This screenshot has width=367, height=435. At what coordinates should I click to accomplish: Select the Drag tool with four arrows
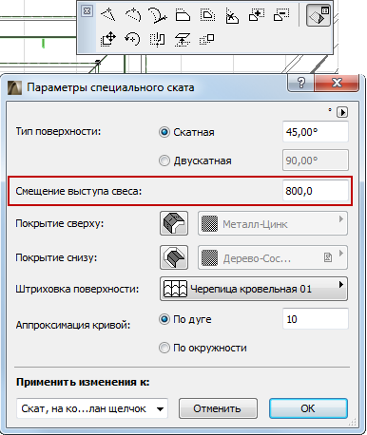coord(108,39)
